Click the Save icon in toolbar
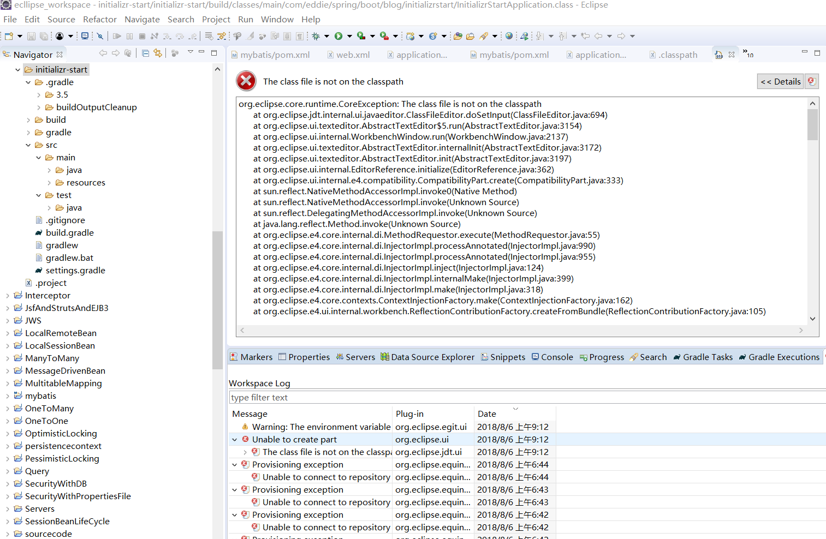Screen dimensions: 826x539 coord(31,36)
